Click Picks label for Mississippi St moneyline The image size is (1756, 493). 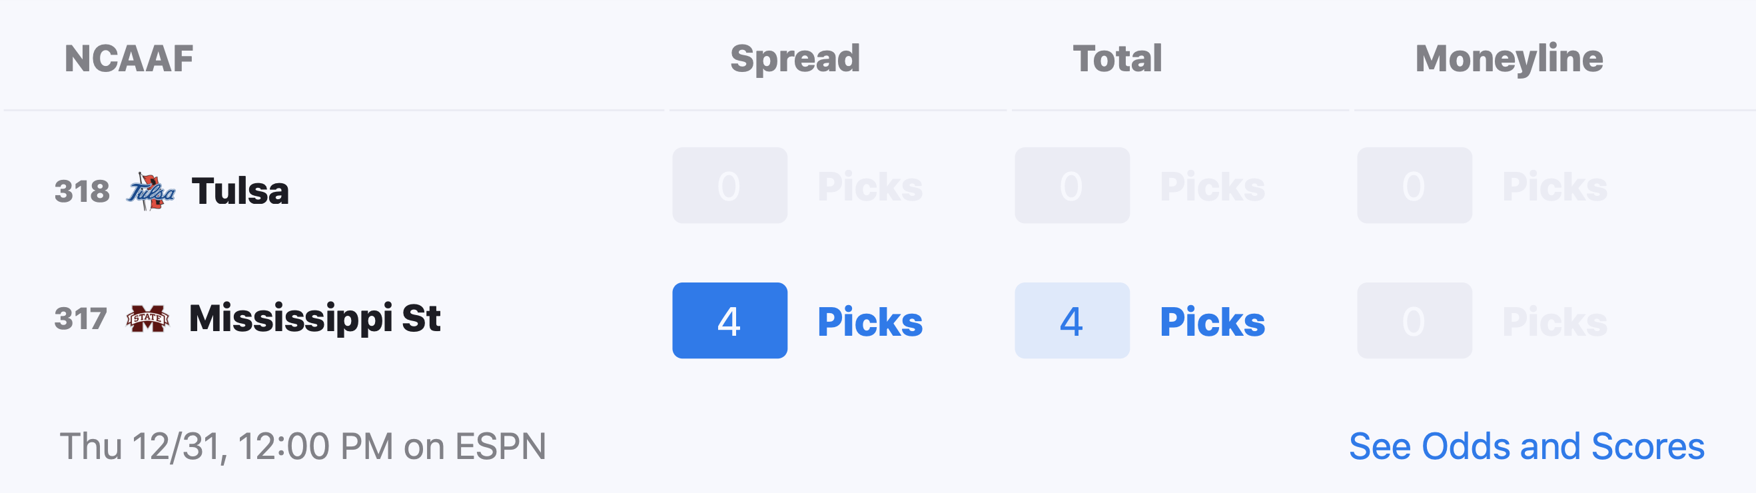tap(1555, 322)
